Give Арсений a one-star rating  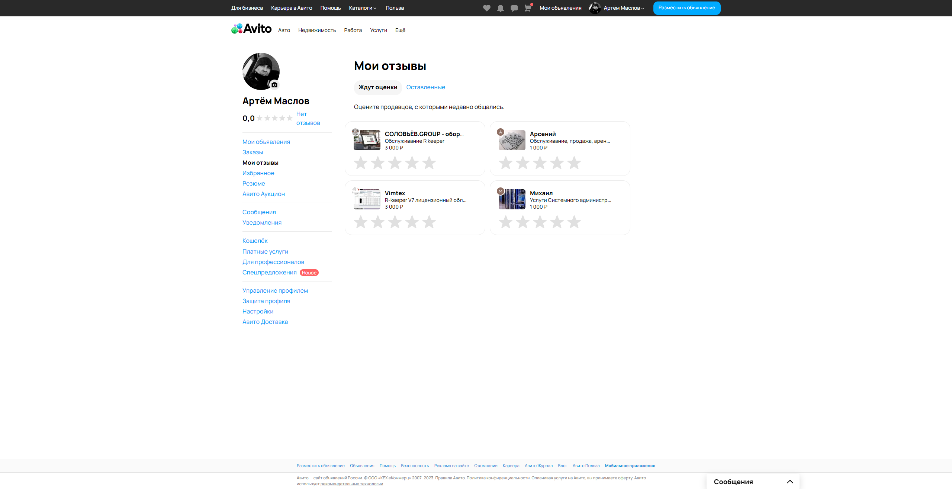coord(505,163)
